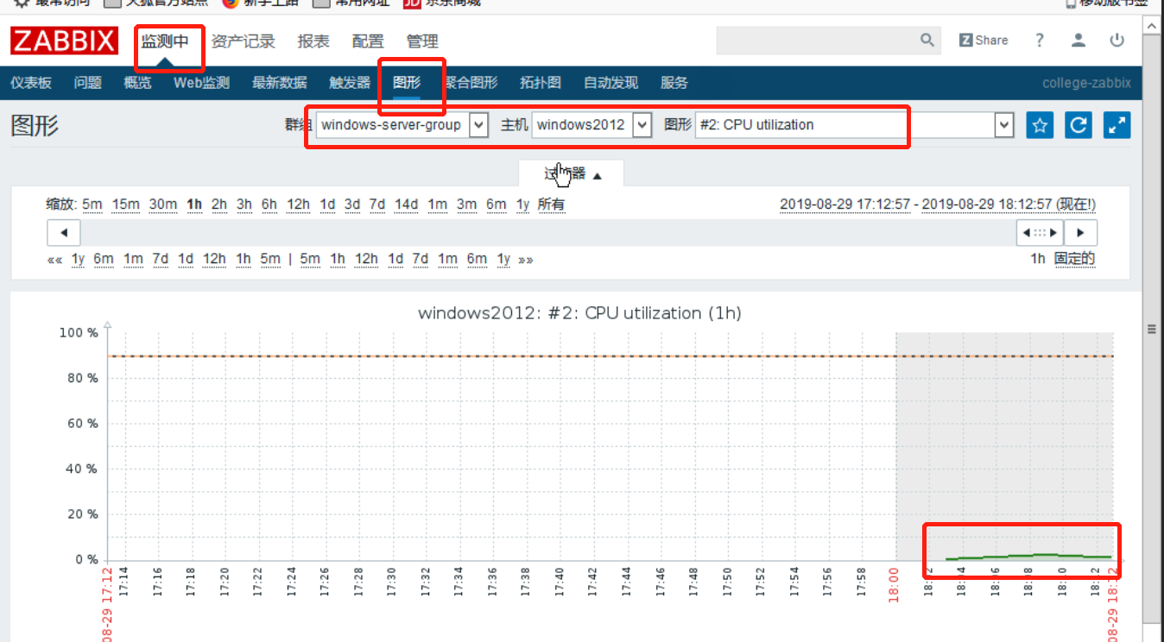Go to the 触发器 submenu
The width and height of the screenshot is (1164, 642).
[350, 83]
